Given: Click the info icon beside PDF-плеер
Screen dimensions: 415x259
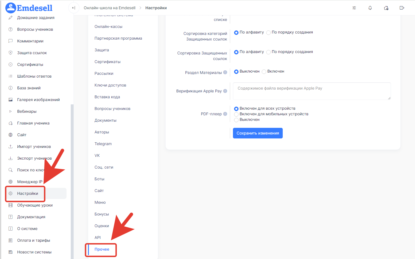Looking at the screenshot, I should [225, 114].
